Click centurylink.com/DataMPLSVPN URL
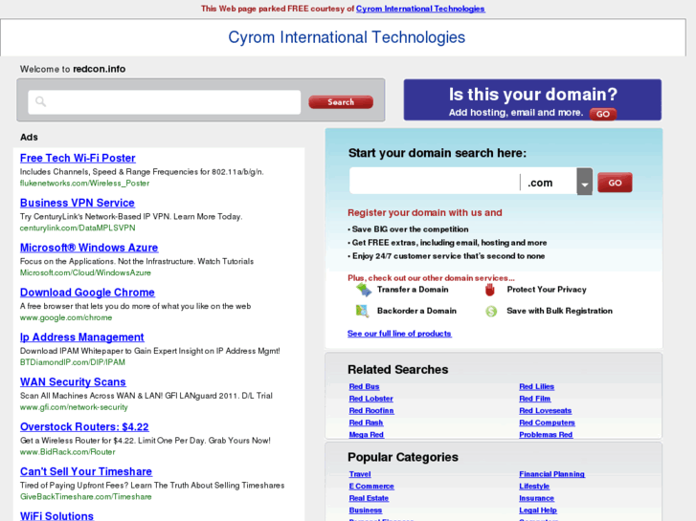Screen dimensions: 696x521 coord(78,228)
